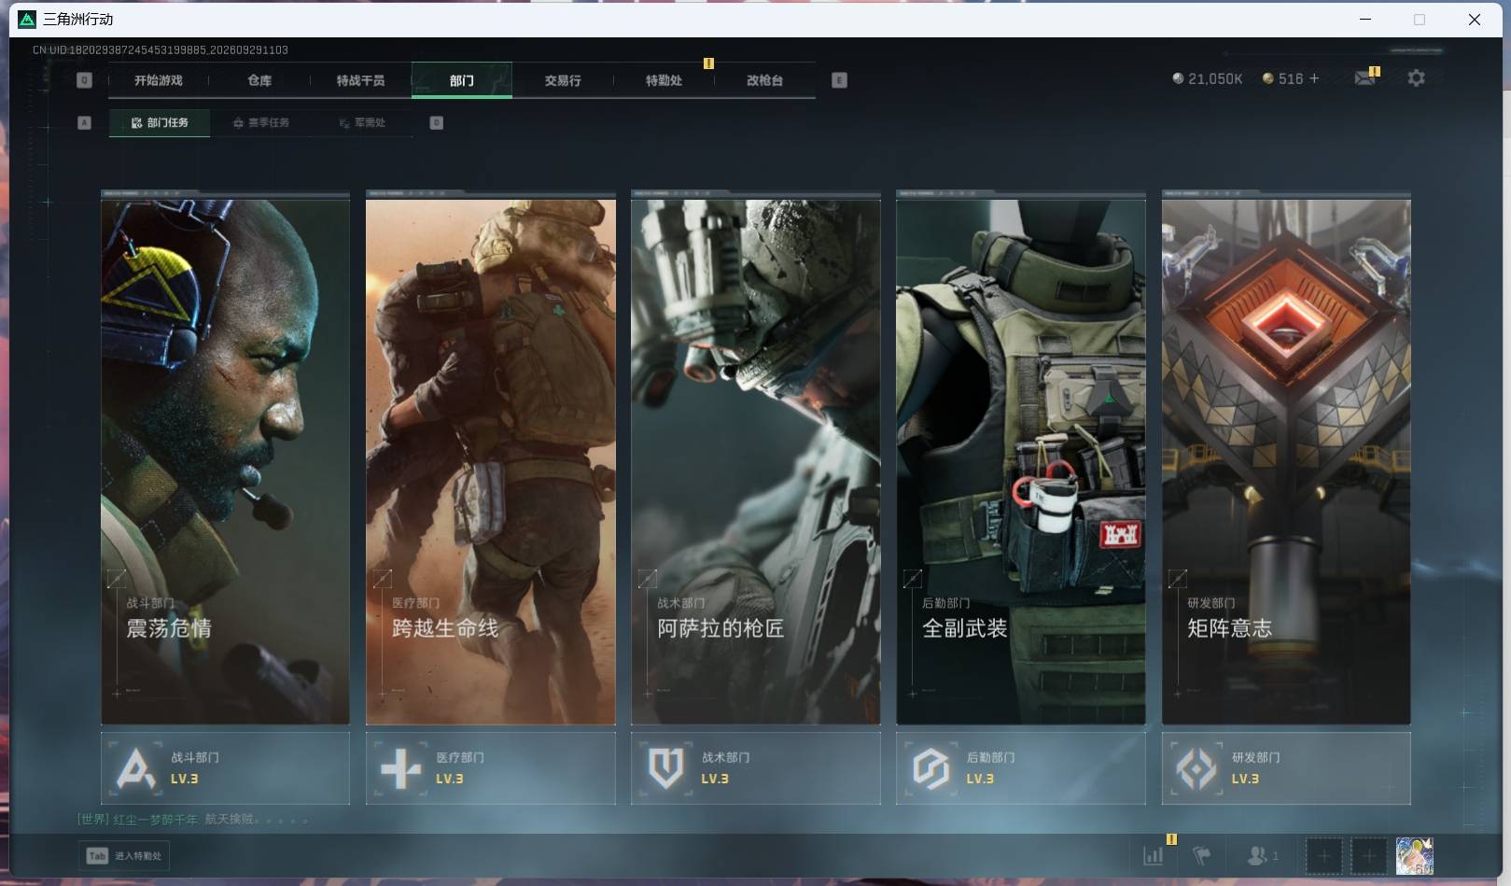Screen dimensions: 1511x886
Task: Click the plus next to 516 currency
Action: (x=1314, y=78)
